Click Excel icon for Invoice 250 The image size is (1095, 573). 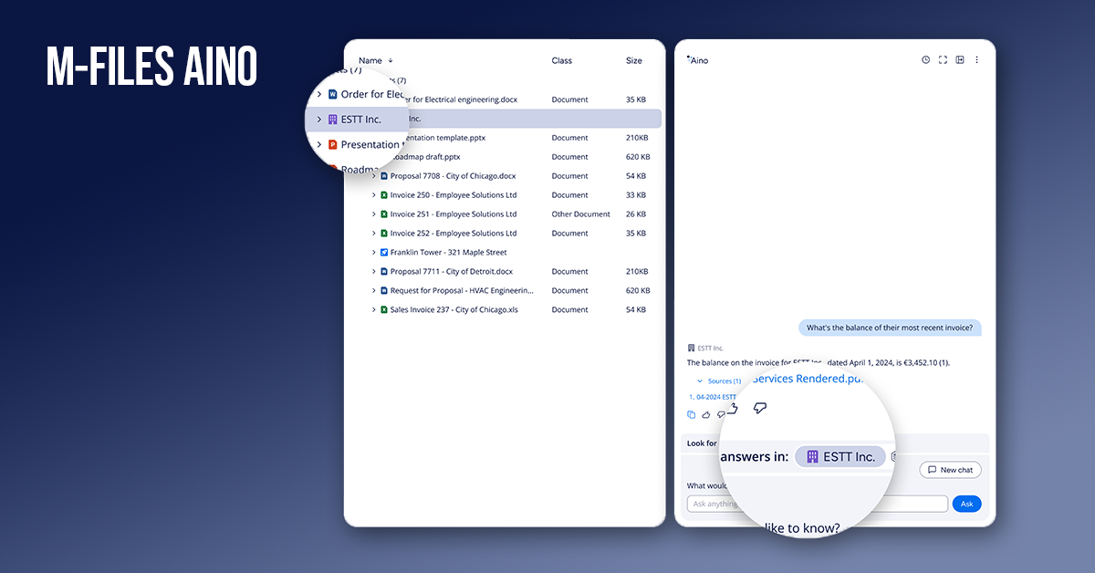click(x=384, y=195)
